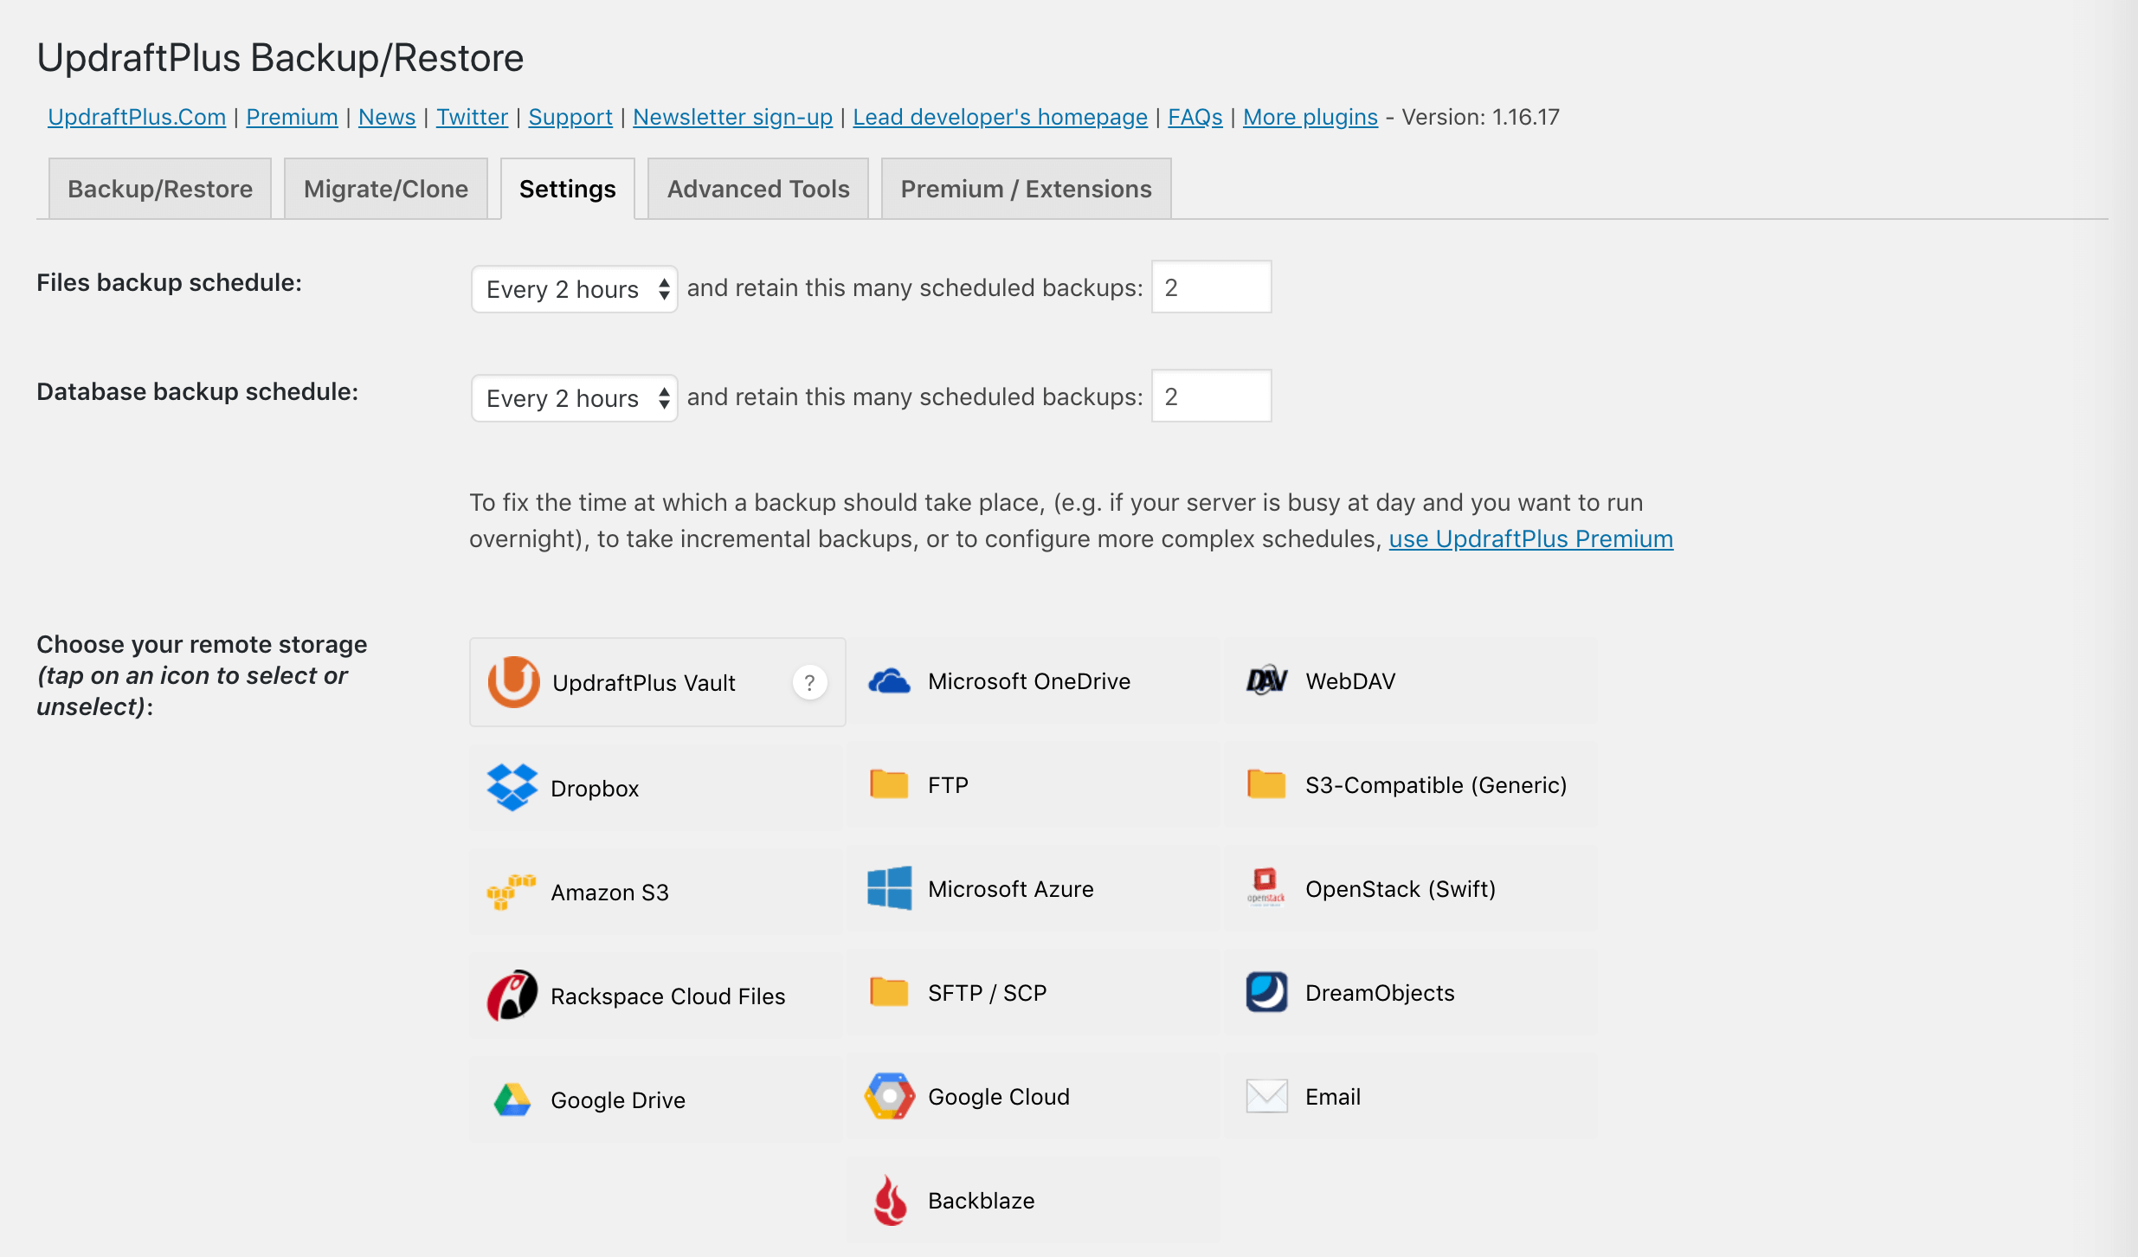
Task: Follow the Newsletter sign-up link
Action: [x=732, y=117]
